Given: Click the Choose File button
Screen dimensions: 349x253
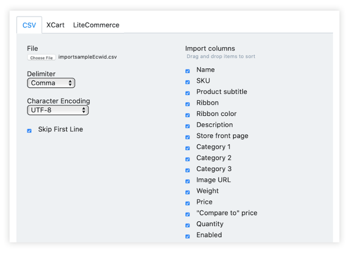Looking at the screenshot, I should (x=41, y=58).
